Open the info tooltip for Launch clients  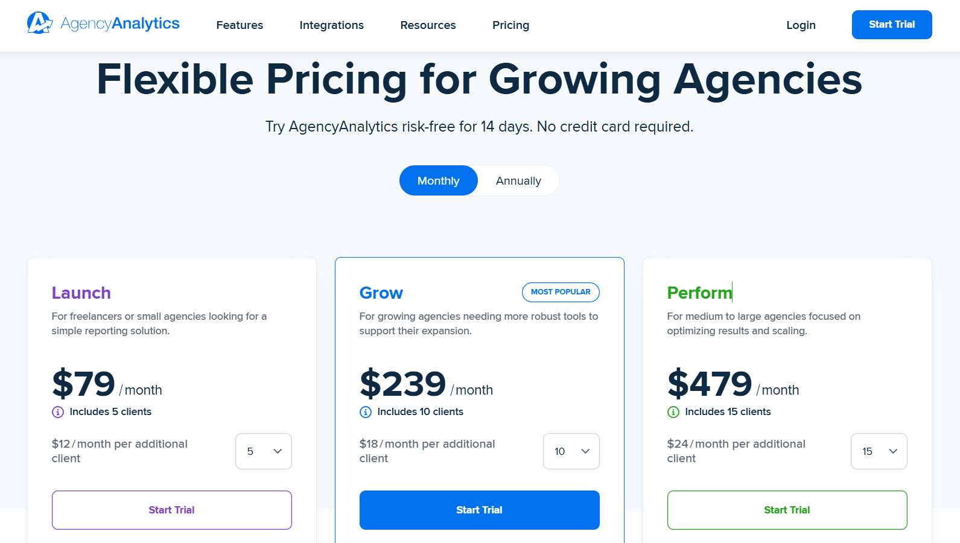(x=57, y=411)
